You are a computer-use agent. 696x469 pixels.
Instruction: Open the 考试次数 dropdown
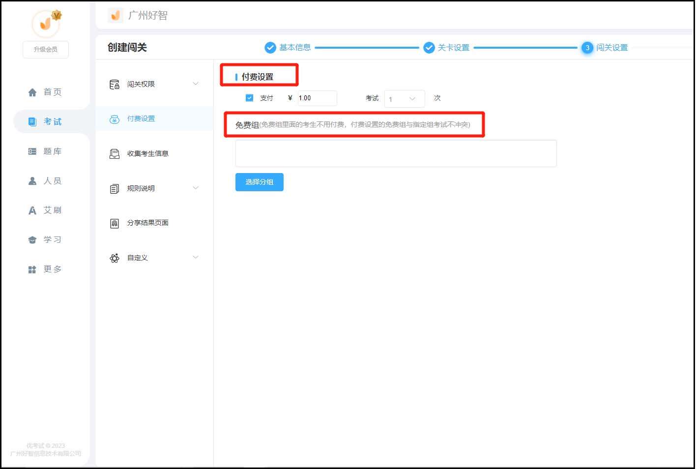point(404,98)
